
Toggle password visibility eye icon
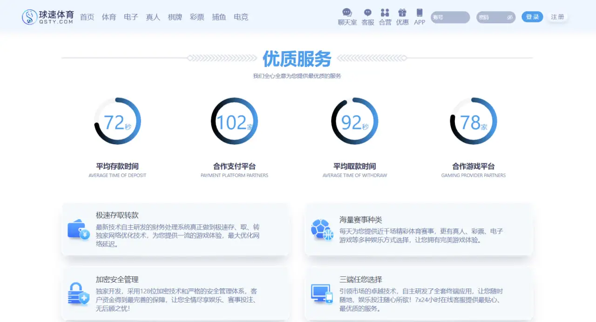point(510,17)
